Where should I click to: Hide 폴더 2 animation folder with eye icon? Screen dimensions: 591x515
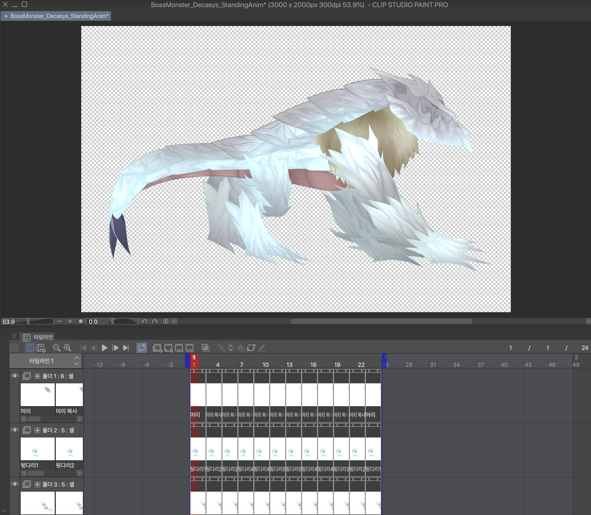tap(15, 430)
